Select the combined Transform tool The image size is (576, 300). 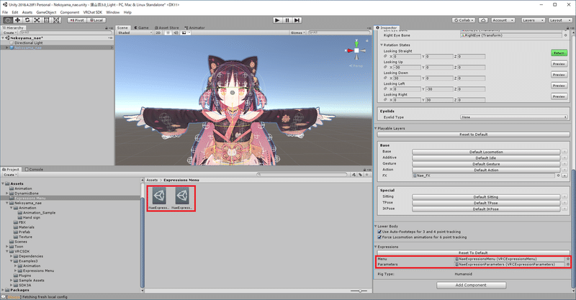pyautogui.click(x=56, y=20)
